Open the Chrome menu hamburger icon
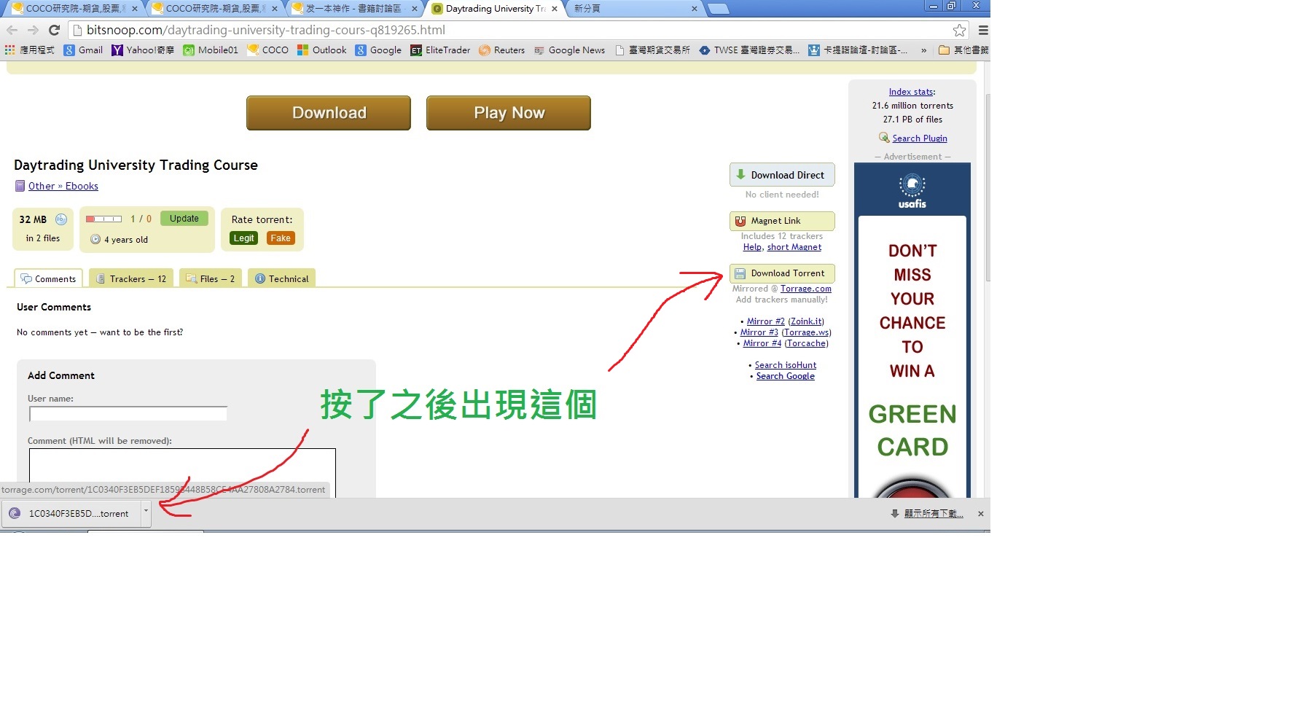This screenshot has width=1306, height=723. click(982, 30)
